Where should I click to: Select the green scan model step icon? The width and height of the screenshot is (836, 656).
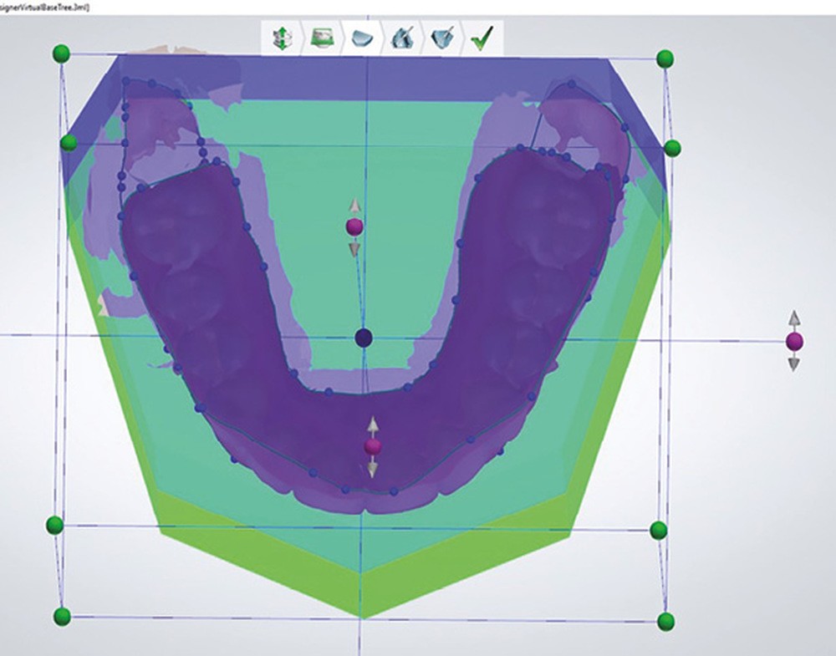[322, 38]
